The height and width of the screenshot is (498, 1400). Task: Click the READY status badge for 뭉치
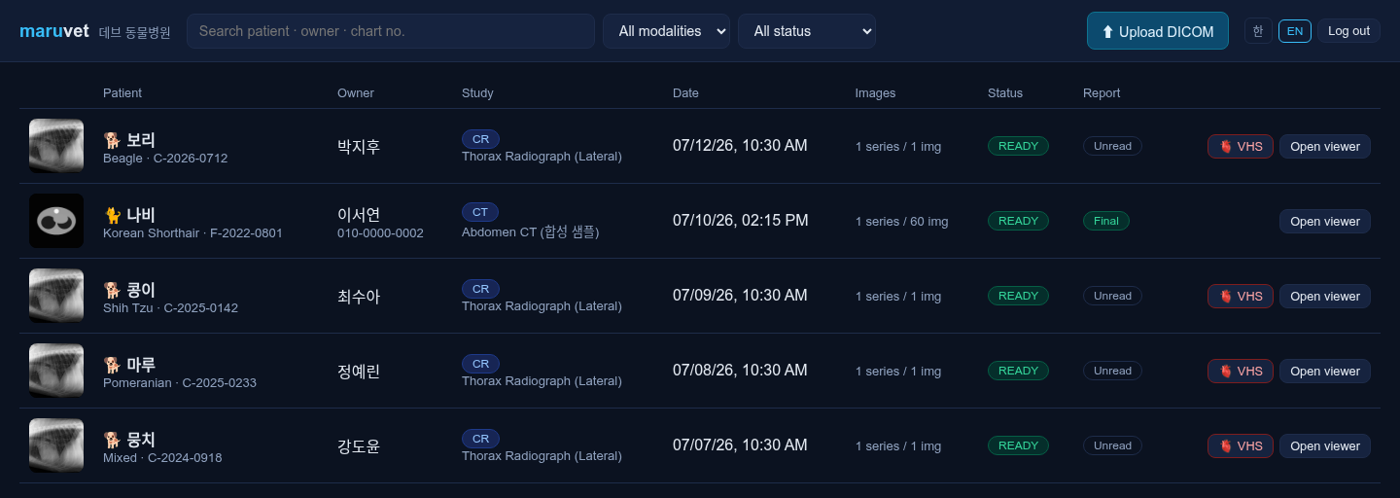point(1018,445)
